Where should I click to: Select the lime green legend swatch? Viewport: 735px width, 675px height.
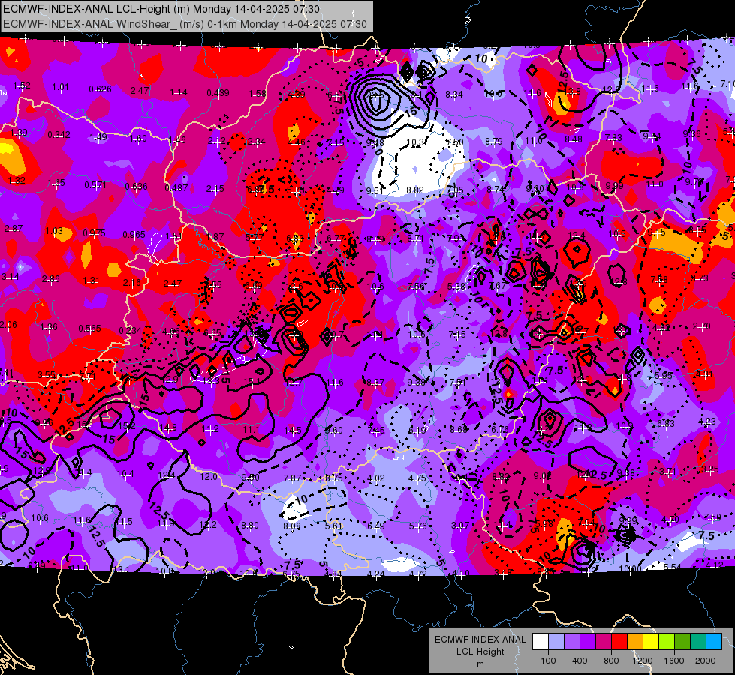point(667,642)
